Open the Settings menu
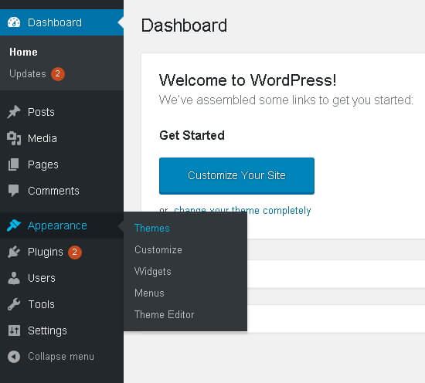 [x=47, y=330]
